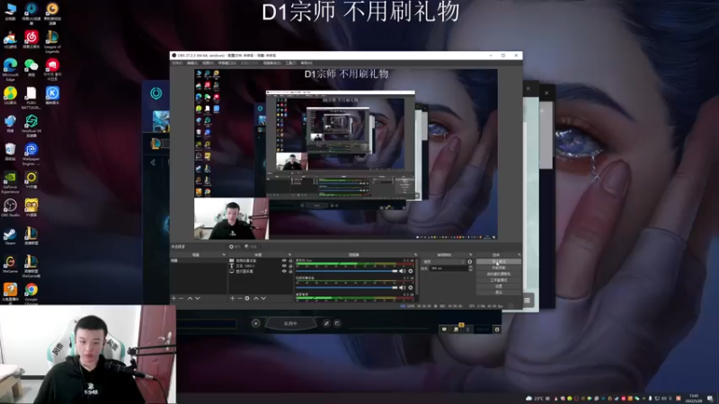Open File menu in OBS menu bar
719x404 pixels.
177,63
